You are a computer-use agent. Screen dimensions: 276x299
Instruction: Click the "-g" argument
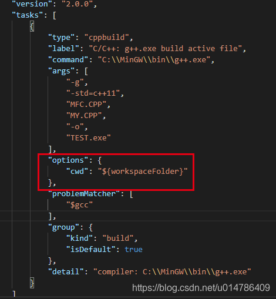click(x=75, y=82)
